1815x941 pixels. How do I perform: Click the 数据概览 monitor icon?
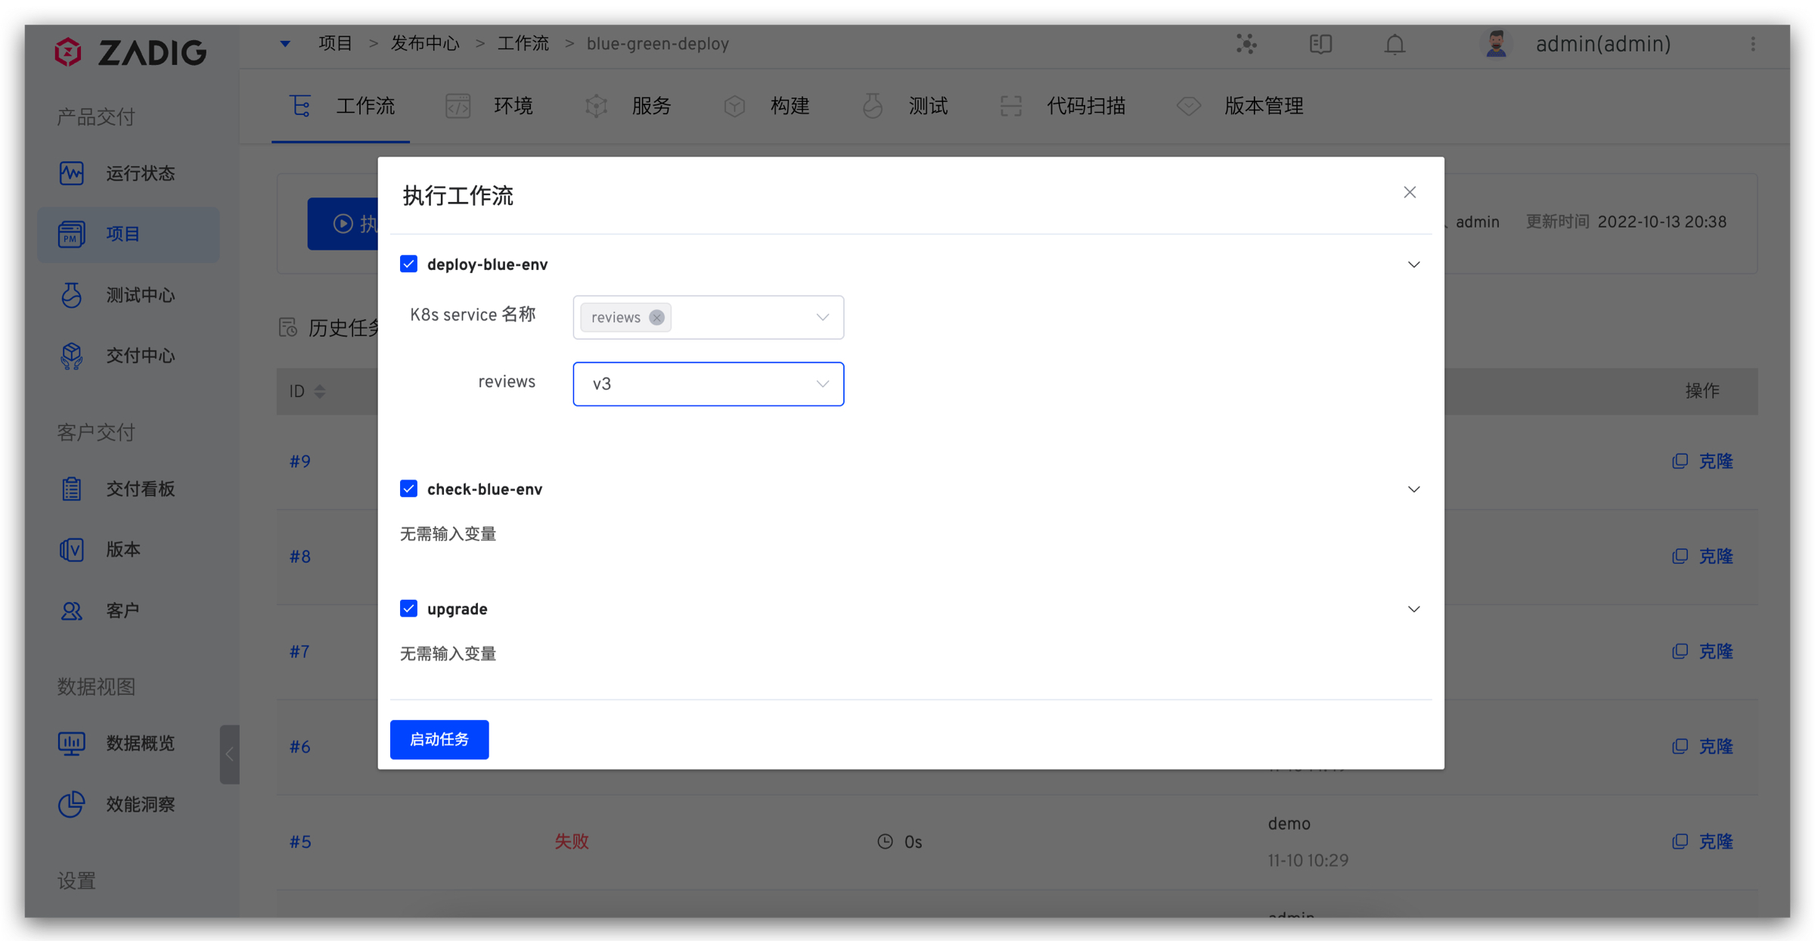tap(72, 743)
